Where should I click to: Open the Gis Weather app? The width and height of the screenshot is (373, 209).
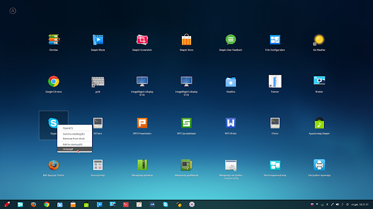click(x=319, y=39)
